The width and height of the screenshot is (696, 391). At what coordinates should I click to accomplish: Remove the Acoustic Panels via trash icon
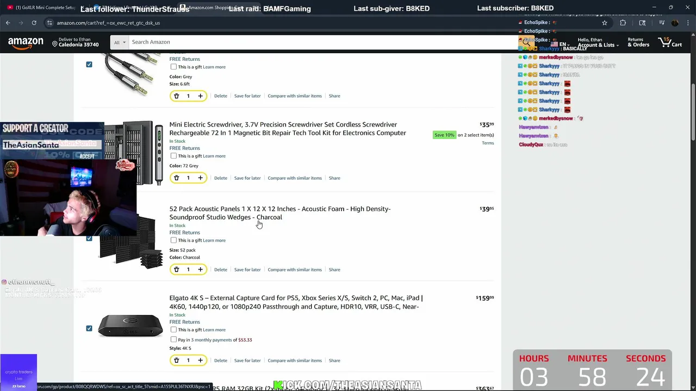coord(176,270)
